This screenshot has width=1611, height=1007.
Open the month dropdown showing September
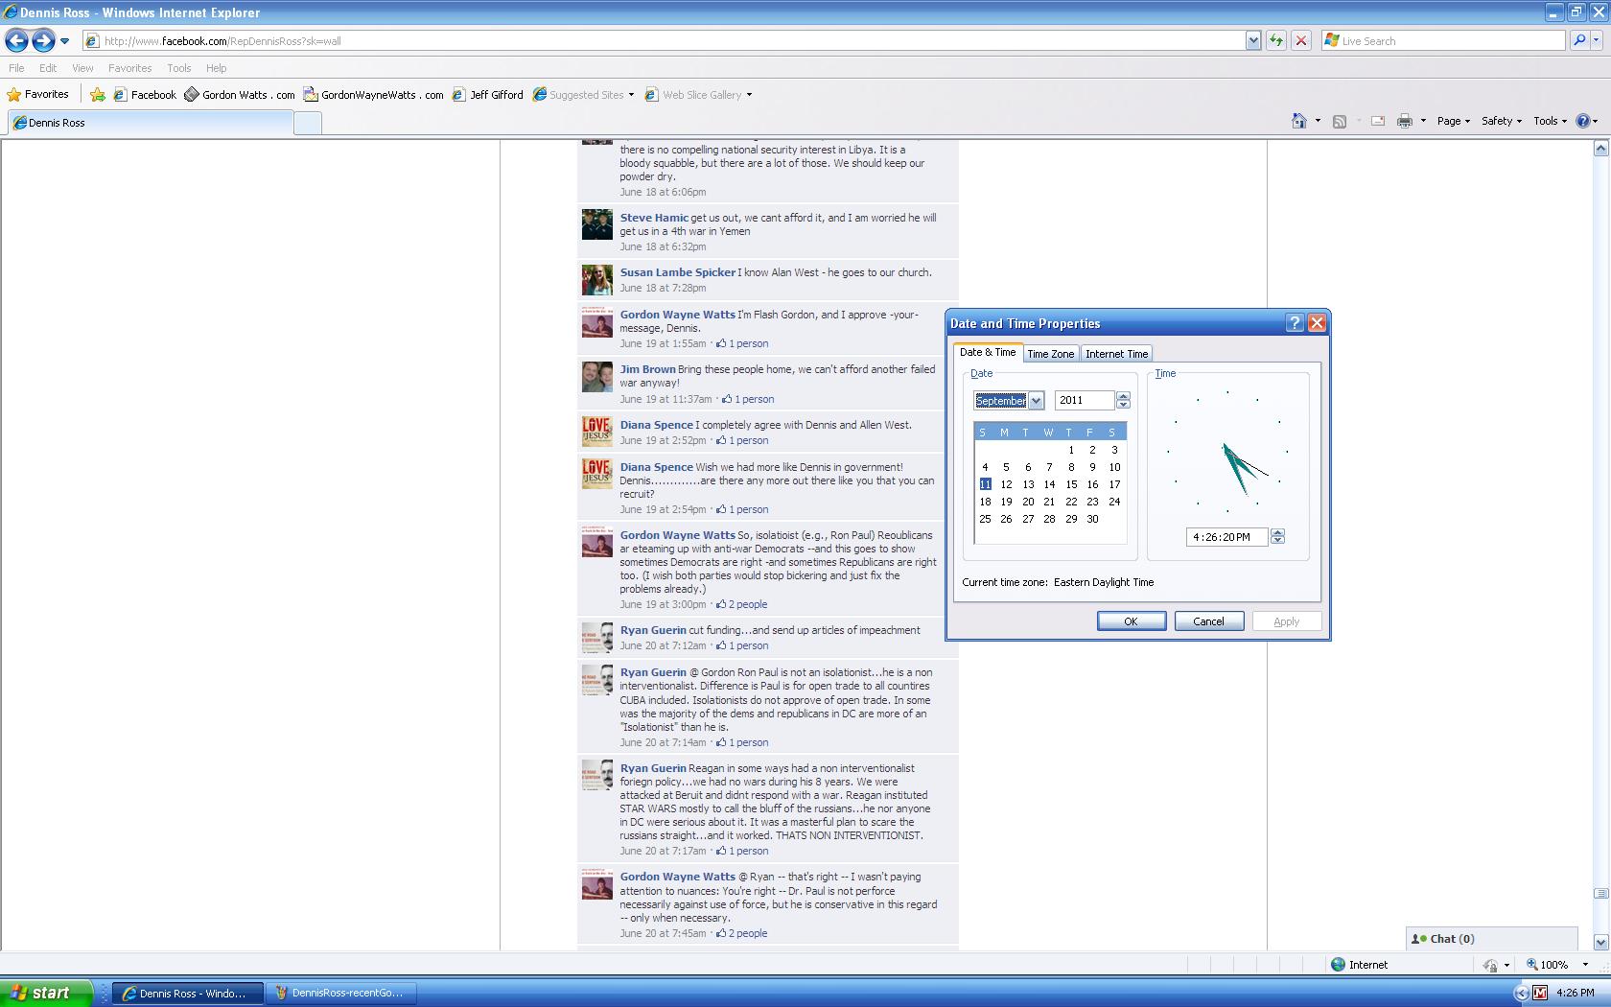(x=1036, y=401)
